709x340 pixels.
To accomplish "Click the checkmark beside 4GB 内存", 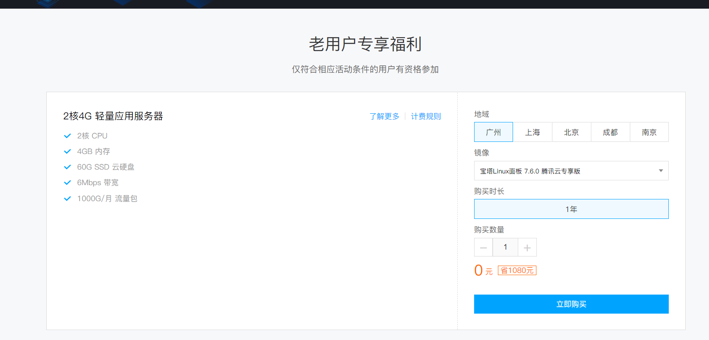I will [x=67, y=151].
